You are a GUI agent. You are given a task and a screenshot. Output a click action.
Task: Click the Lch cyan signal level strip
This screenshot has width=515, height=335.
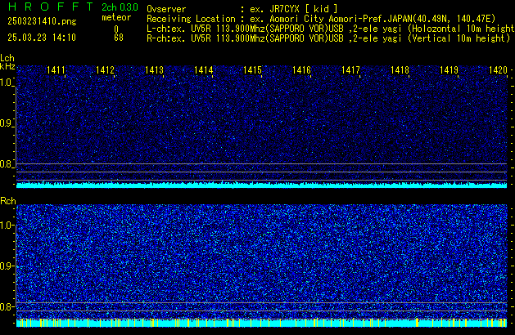[x=262, y=185]
